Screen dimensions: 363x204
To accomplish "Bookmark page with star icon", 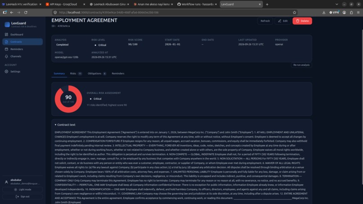I will tap(295, 13).
